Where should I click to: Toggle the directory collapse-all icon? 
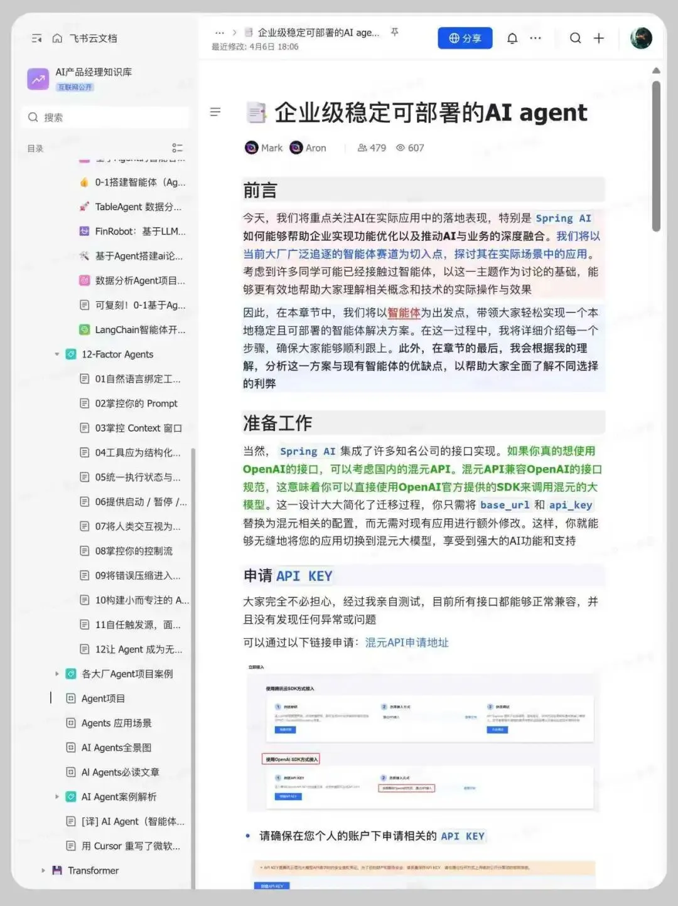(x=178, y=148)
